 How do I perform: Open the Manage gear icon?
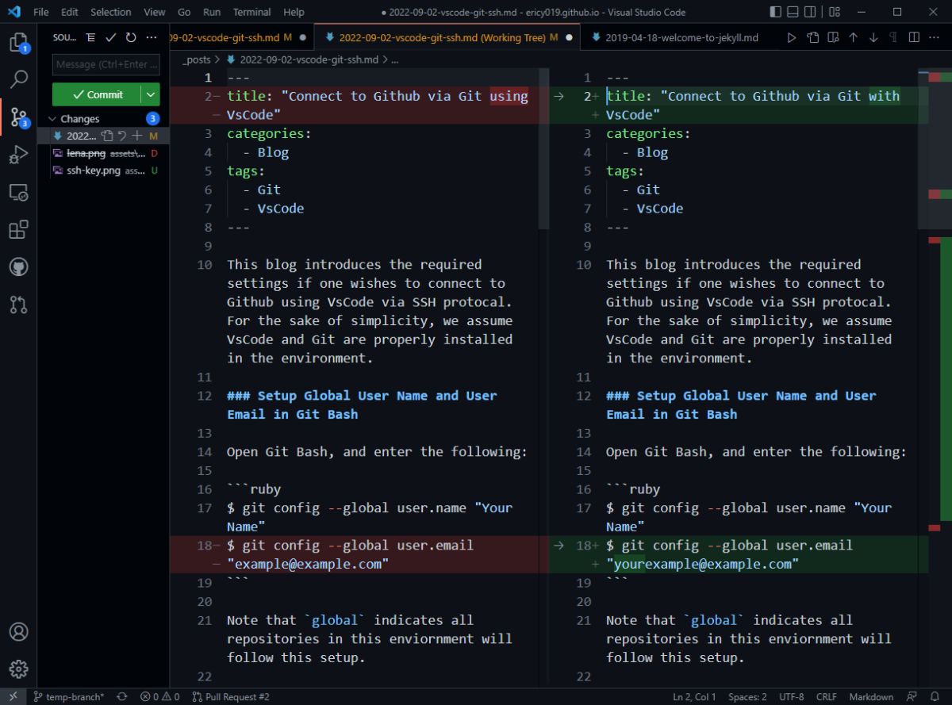[x=18, y=669]
